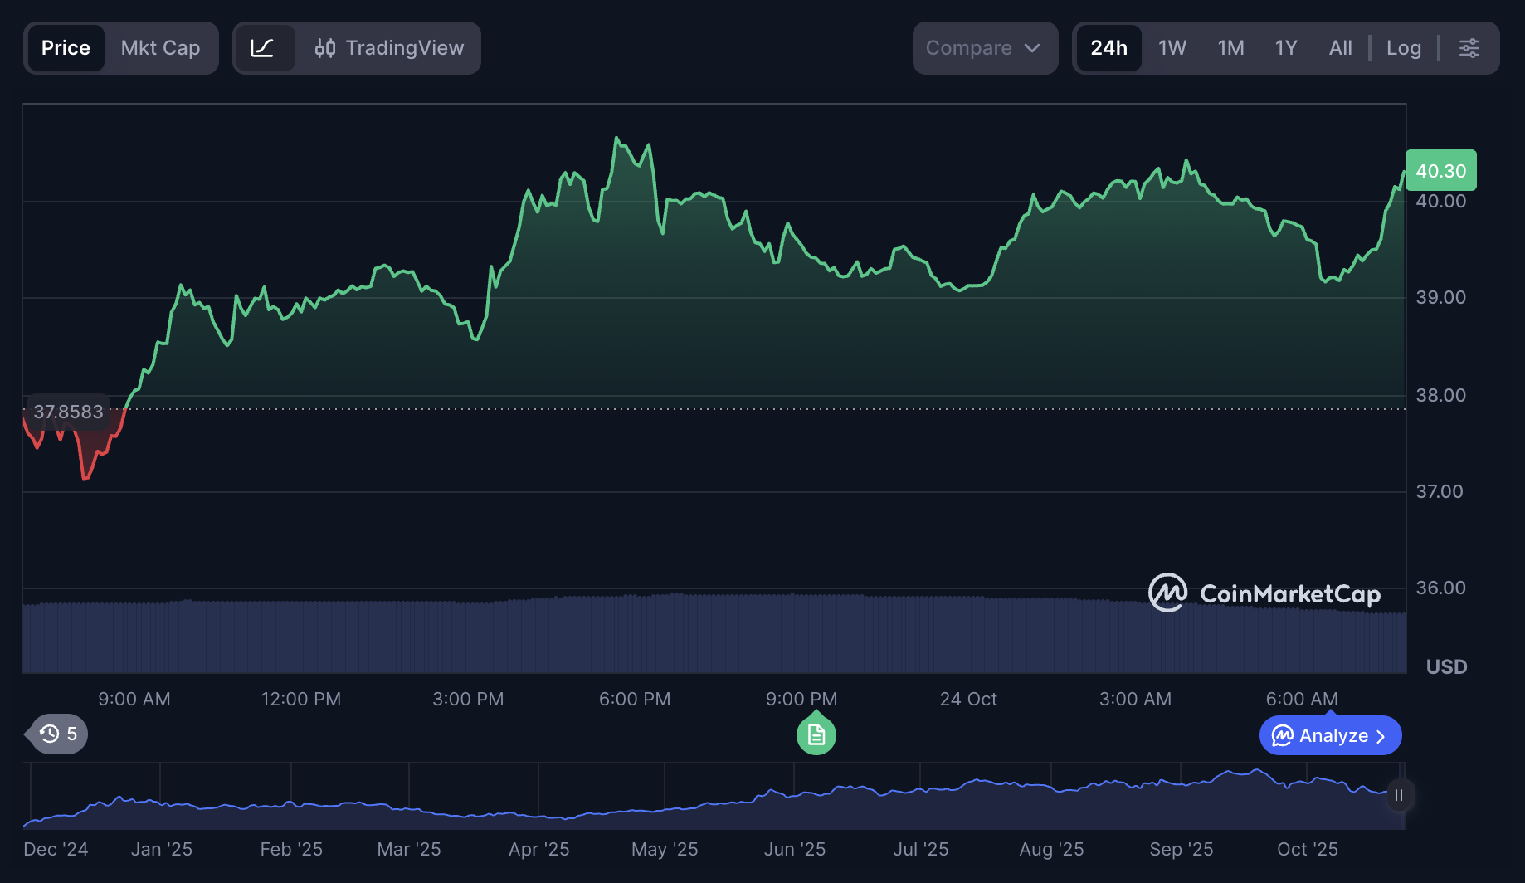Toggle the Log scale option
This screenshot has width=1525, height=883.
point(1403,48)
